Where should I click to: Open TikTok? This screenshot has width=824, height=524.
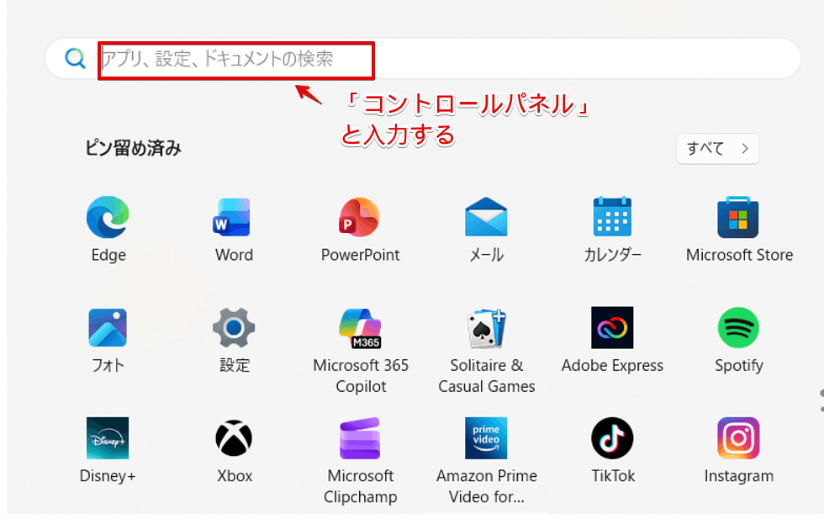[x=612, y=438]
